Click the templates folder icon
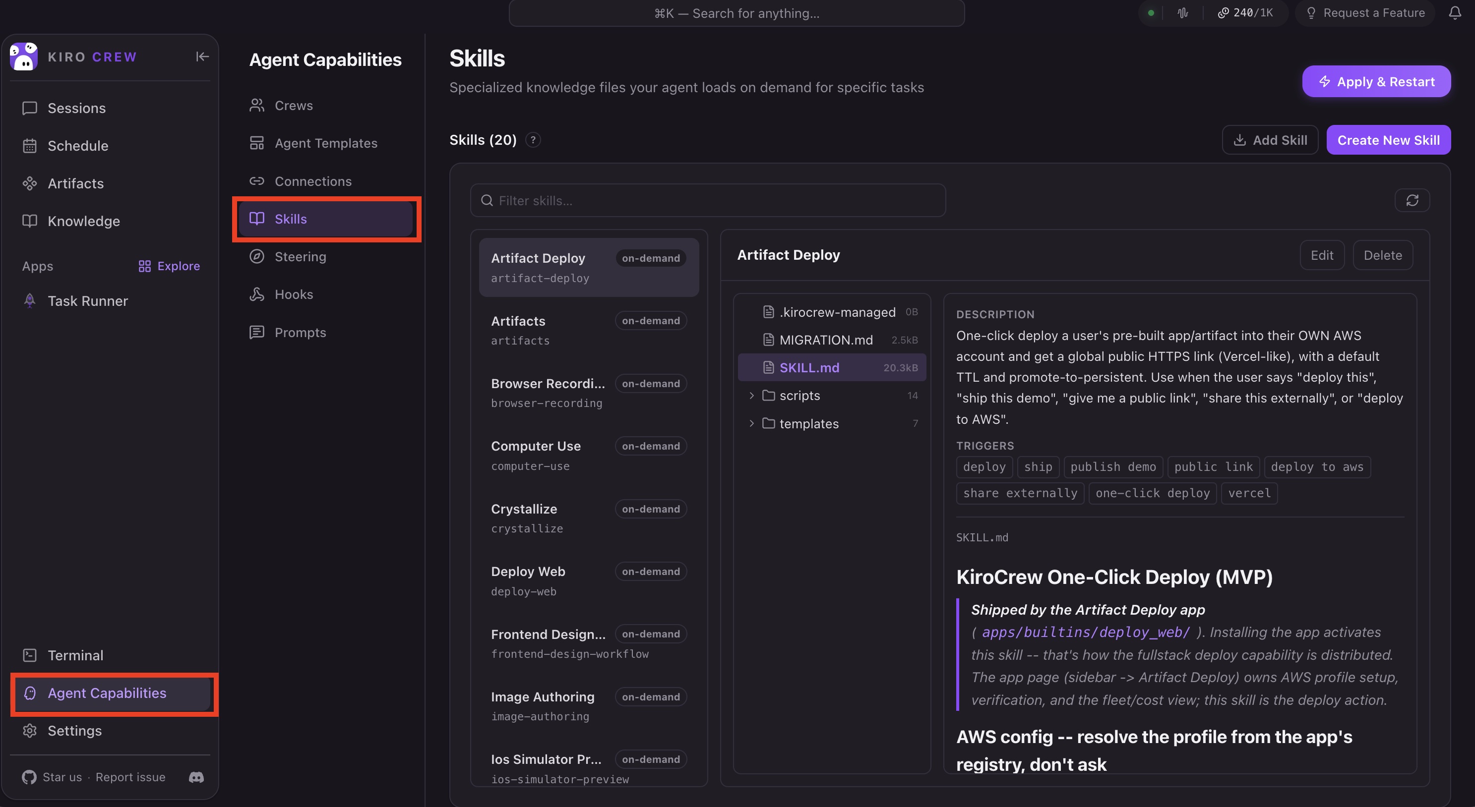The width and height of the screenshot is (1475, 807). [x=768, y=423]
